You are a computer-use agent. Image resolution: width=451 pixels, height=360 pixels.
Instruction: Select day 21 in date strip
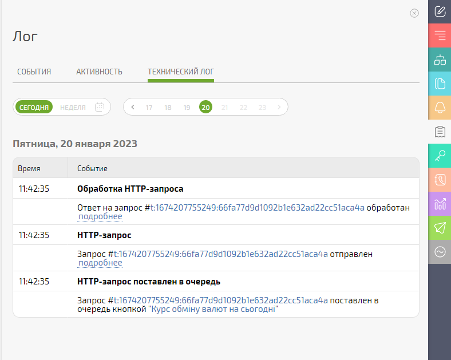pos(224,108)
